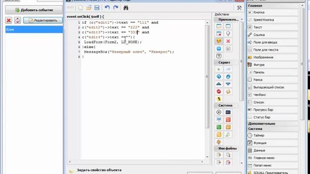
Task: Pick the Текст component
Action: point(273,27)
